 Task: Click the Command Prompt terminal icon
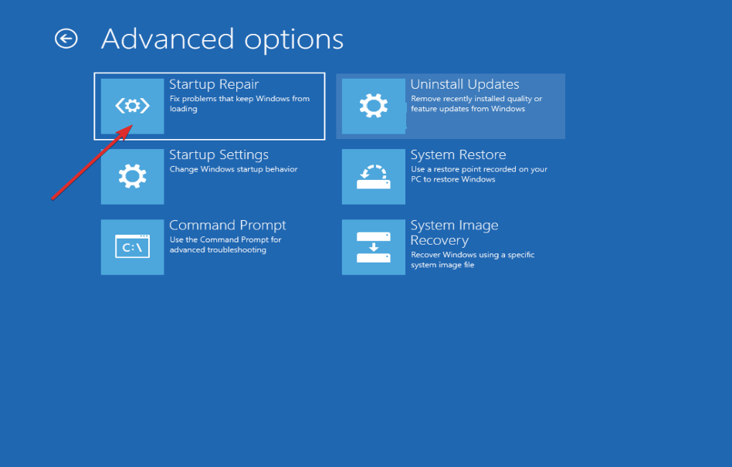[132, 246]
